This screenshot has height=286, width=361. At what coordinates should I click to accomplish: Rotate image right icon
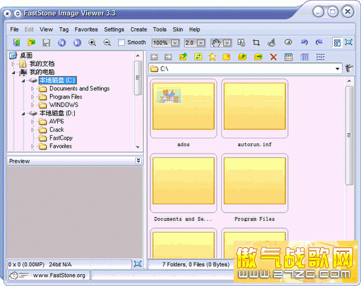[319, 42]
